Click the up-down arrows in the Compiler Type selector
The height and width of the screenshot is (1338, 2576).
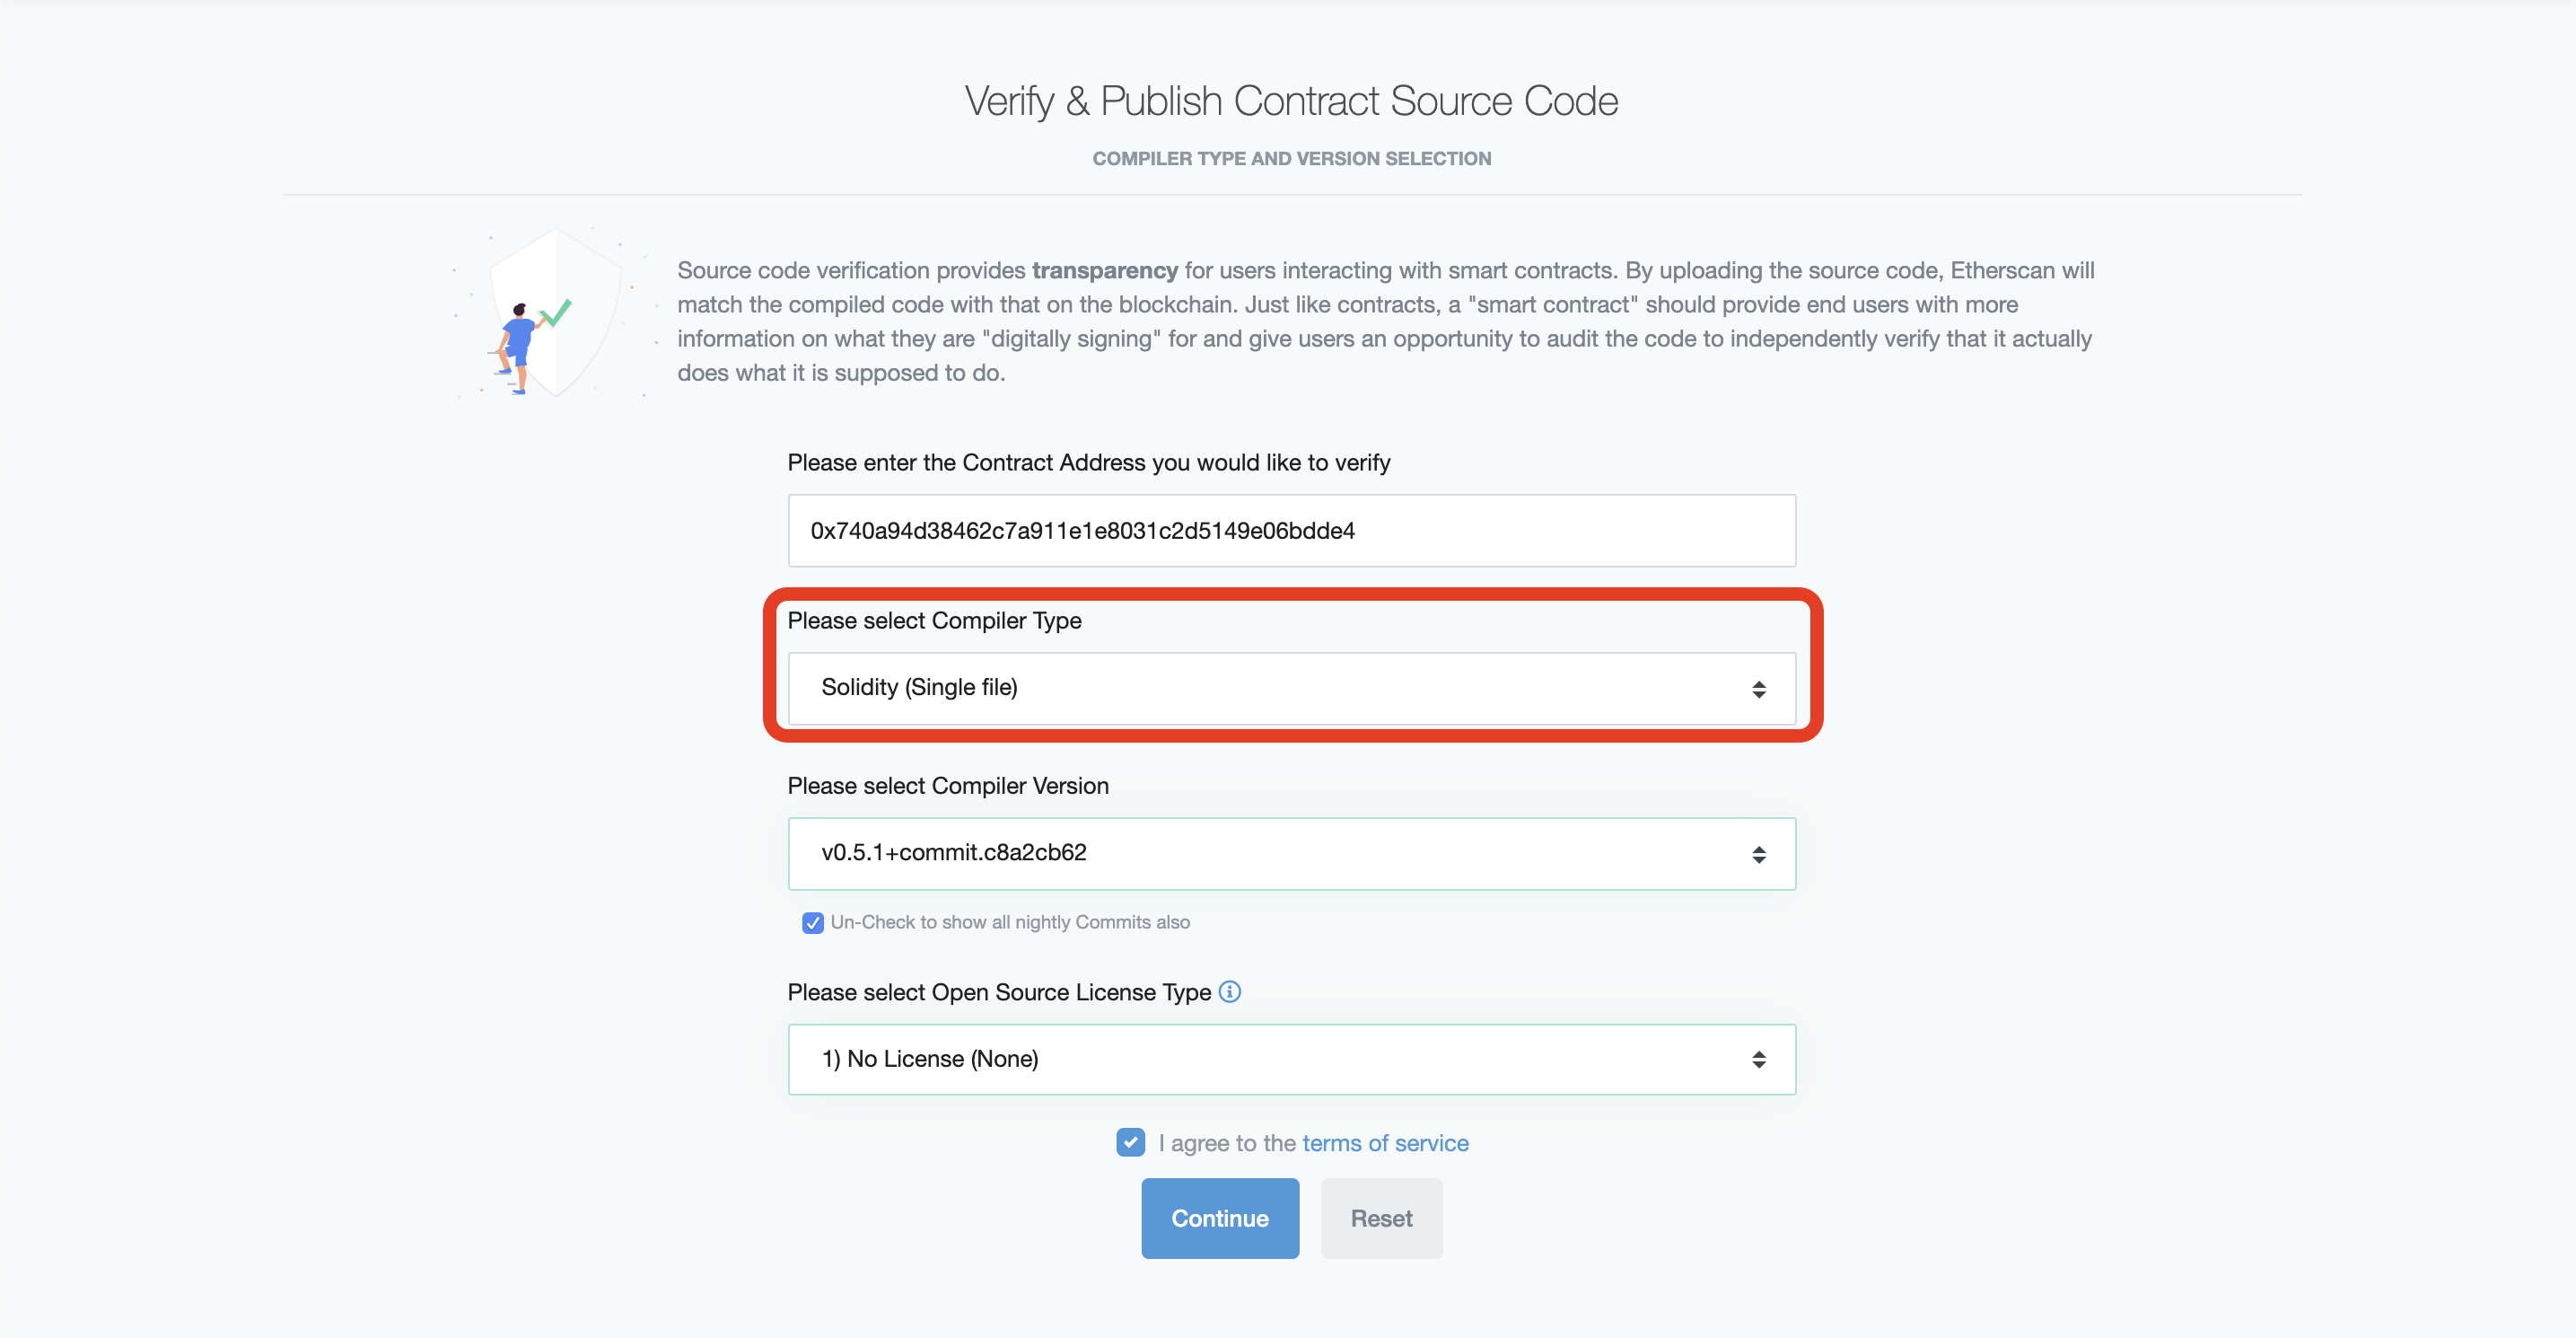pos(1758,689)
